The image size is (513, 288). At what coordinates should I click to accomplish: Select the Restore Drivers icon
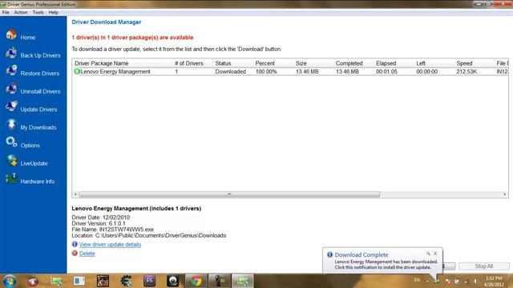pos(11,70)
